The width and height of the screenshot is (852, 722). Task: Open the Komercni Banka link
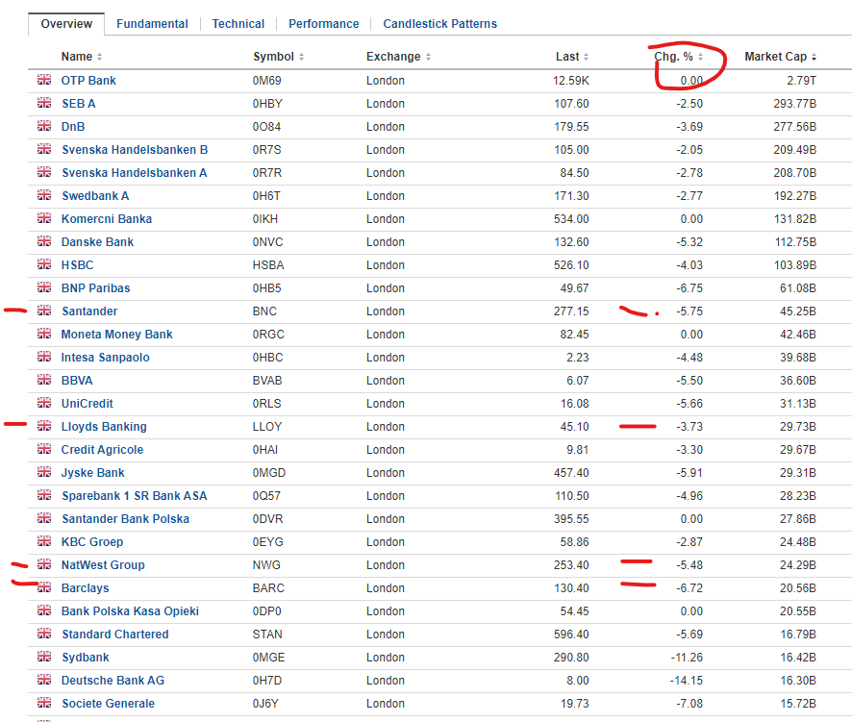pyautogui.click(x=107, y=219)
